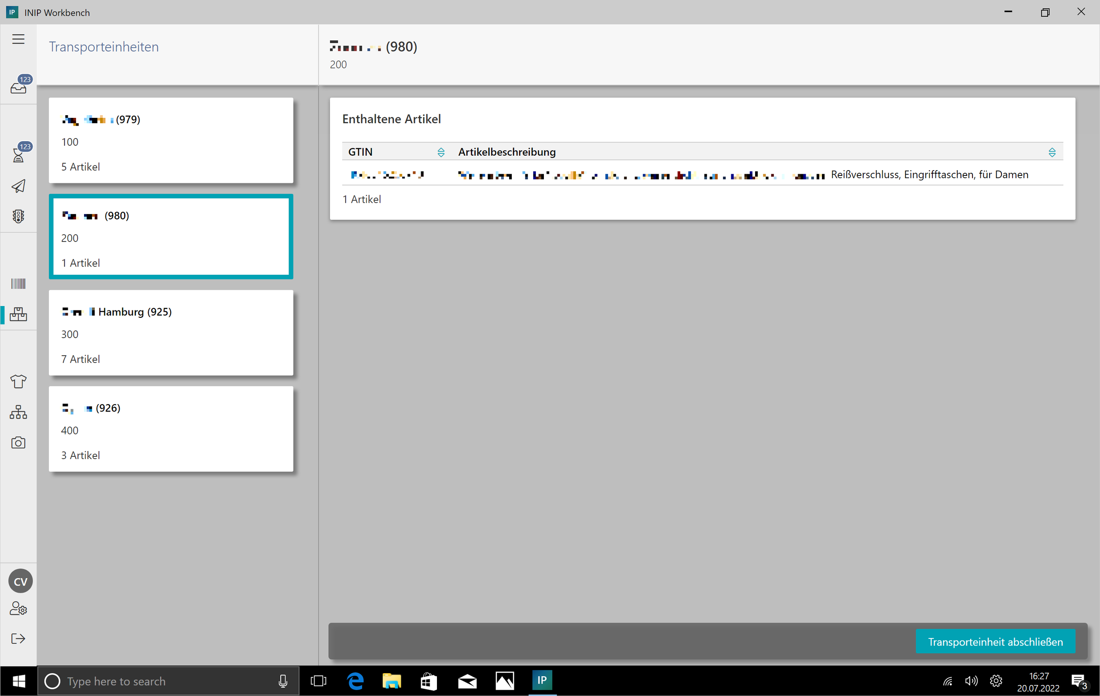This screenshot has height=696, width=1100.
Task: Open the traffic light status icon
Action: pos(18,216)
